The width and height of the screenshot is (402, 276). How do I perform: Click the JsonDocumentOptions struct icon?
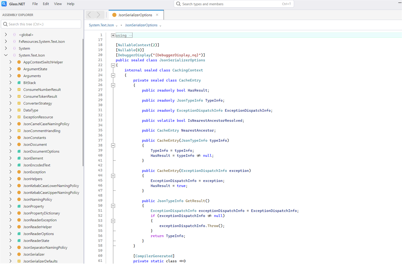click(19, 151)
